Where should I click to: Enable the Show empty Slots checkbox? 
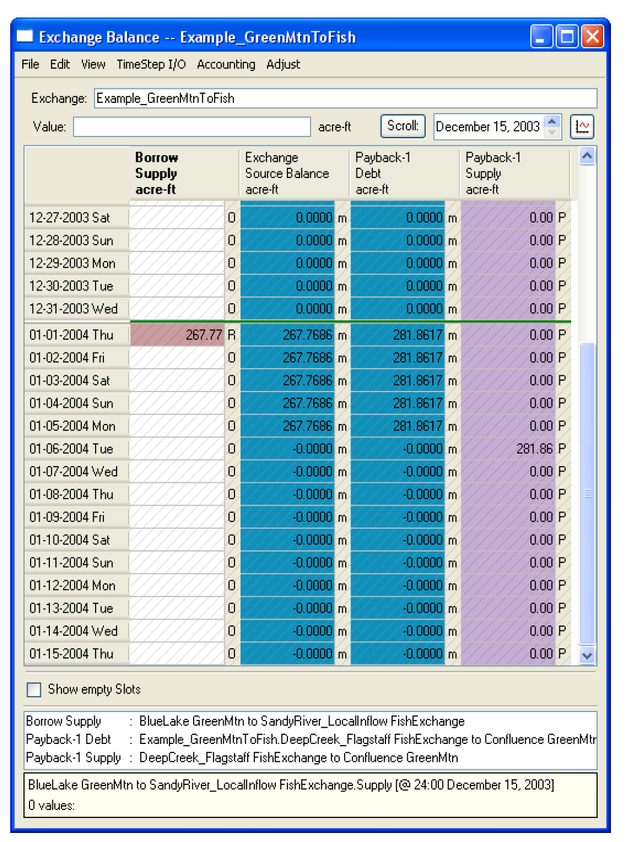pos(34,690)
